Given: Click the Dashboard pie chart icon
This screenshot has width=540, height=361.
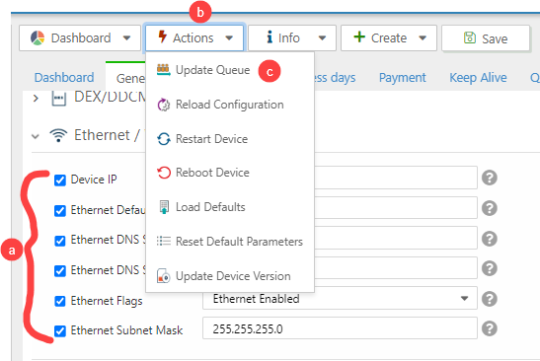Looking at the screenshot, I should tap(38, 37).
